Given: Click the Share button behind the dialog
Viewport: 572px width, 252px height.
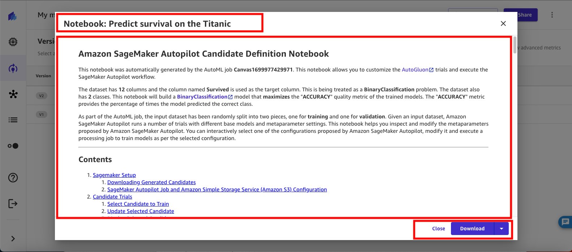Looking at the screenshot, I should (524, 15).
